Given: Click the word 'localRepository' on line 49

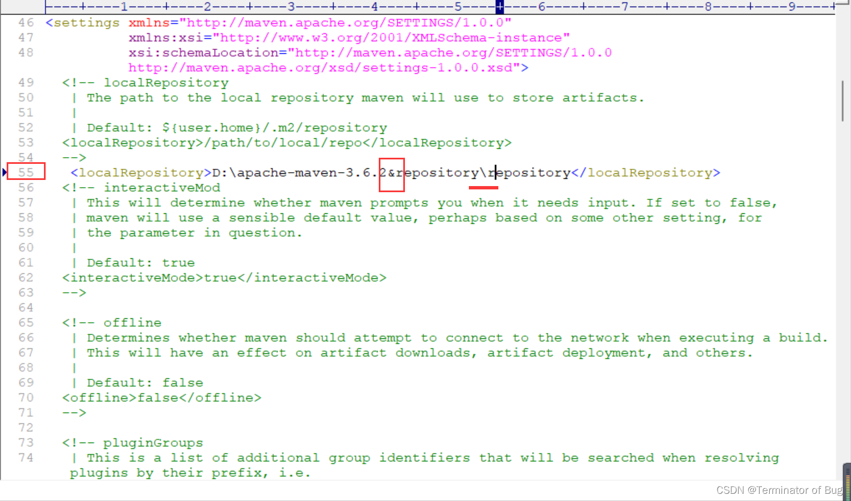Looking at the screenshot, I should pyautogui.click(x=166, y=83).
